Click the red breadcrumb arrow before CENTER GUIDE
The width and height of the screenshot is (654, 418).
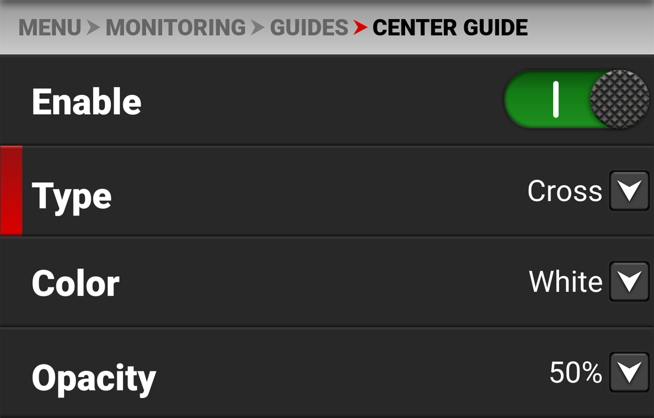point(360,28)
